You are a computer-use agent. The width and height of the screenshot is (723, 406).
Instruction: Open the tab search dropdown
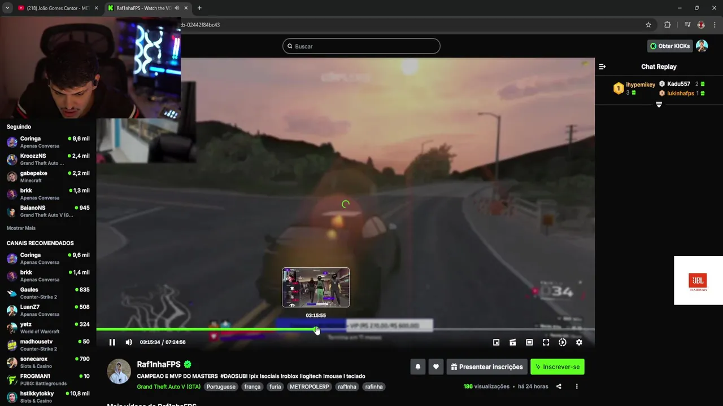coord(7,8)
